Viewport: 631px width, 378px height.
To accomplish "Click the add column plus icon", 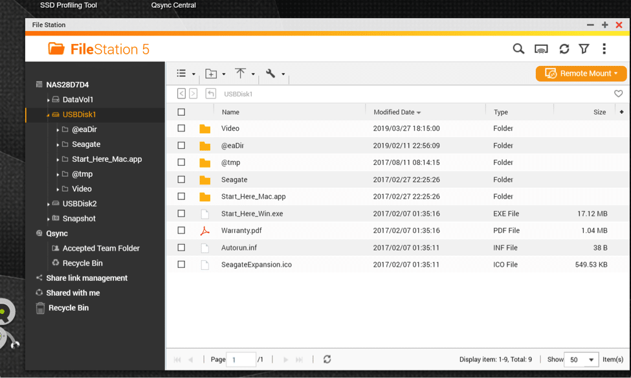I will coord(621,112).
